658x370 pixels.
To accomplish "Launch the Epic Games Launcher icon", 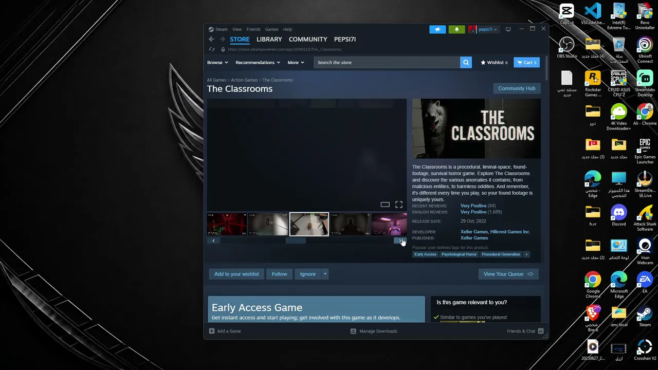I will [x=645, y=151].
